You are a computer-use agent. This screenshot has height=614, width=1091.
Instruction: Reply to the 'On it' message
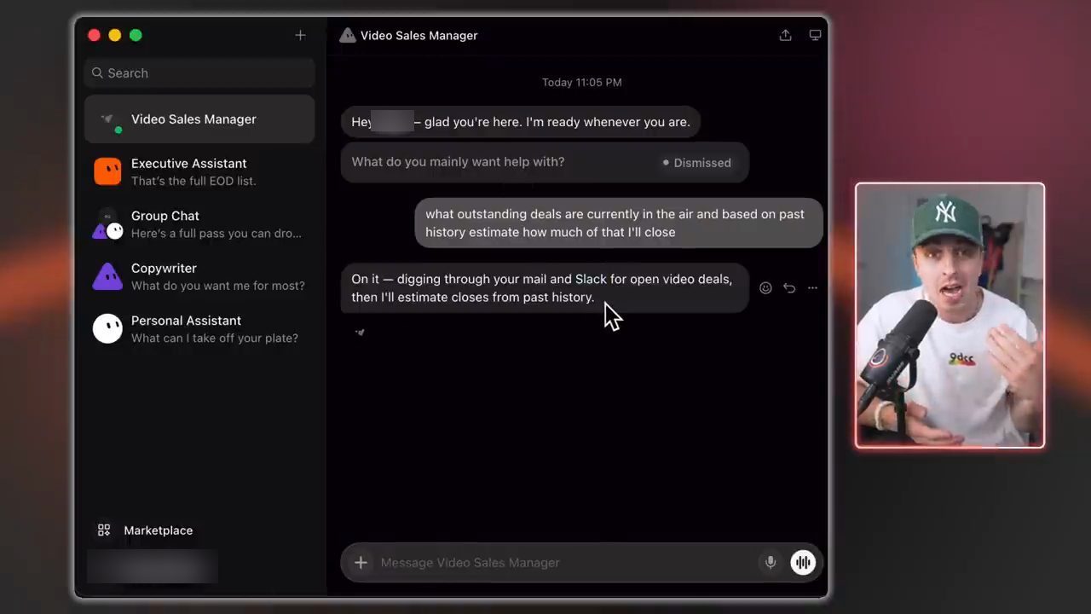pyautogui.click(x=789, y=288)
